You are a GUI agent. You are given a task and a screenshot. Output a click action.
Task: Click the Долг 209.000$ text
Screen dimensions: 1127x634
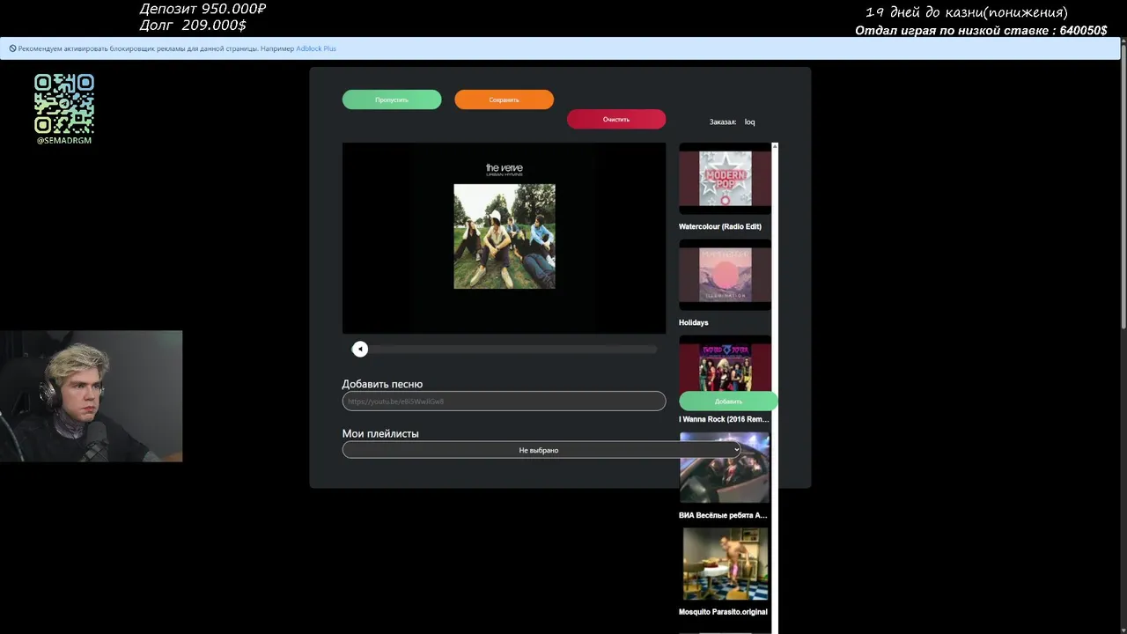[x=193, y=25]
